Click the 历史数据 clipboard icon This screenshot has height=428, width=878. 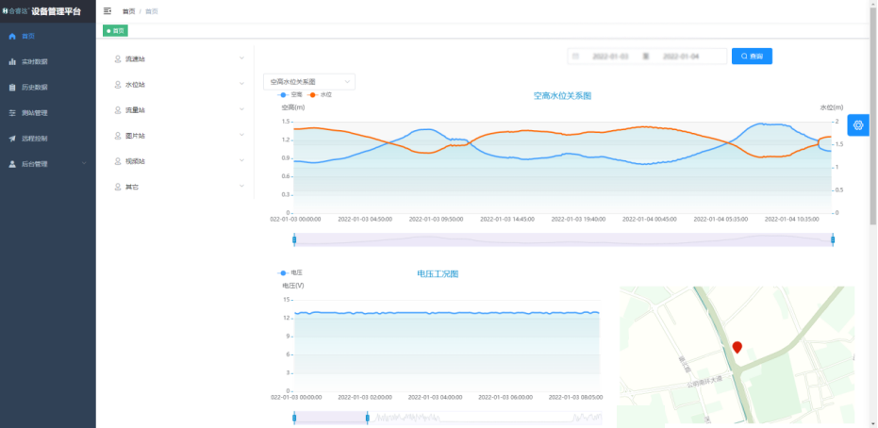(12, 87)
